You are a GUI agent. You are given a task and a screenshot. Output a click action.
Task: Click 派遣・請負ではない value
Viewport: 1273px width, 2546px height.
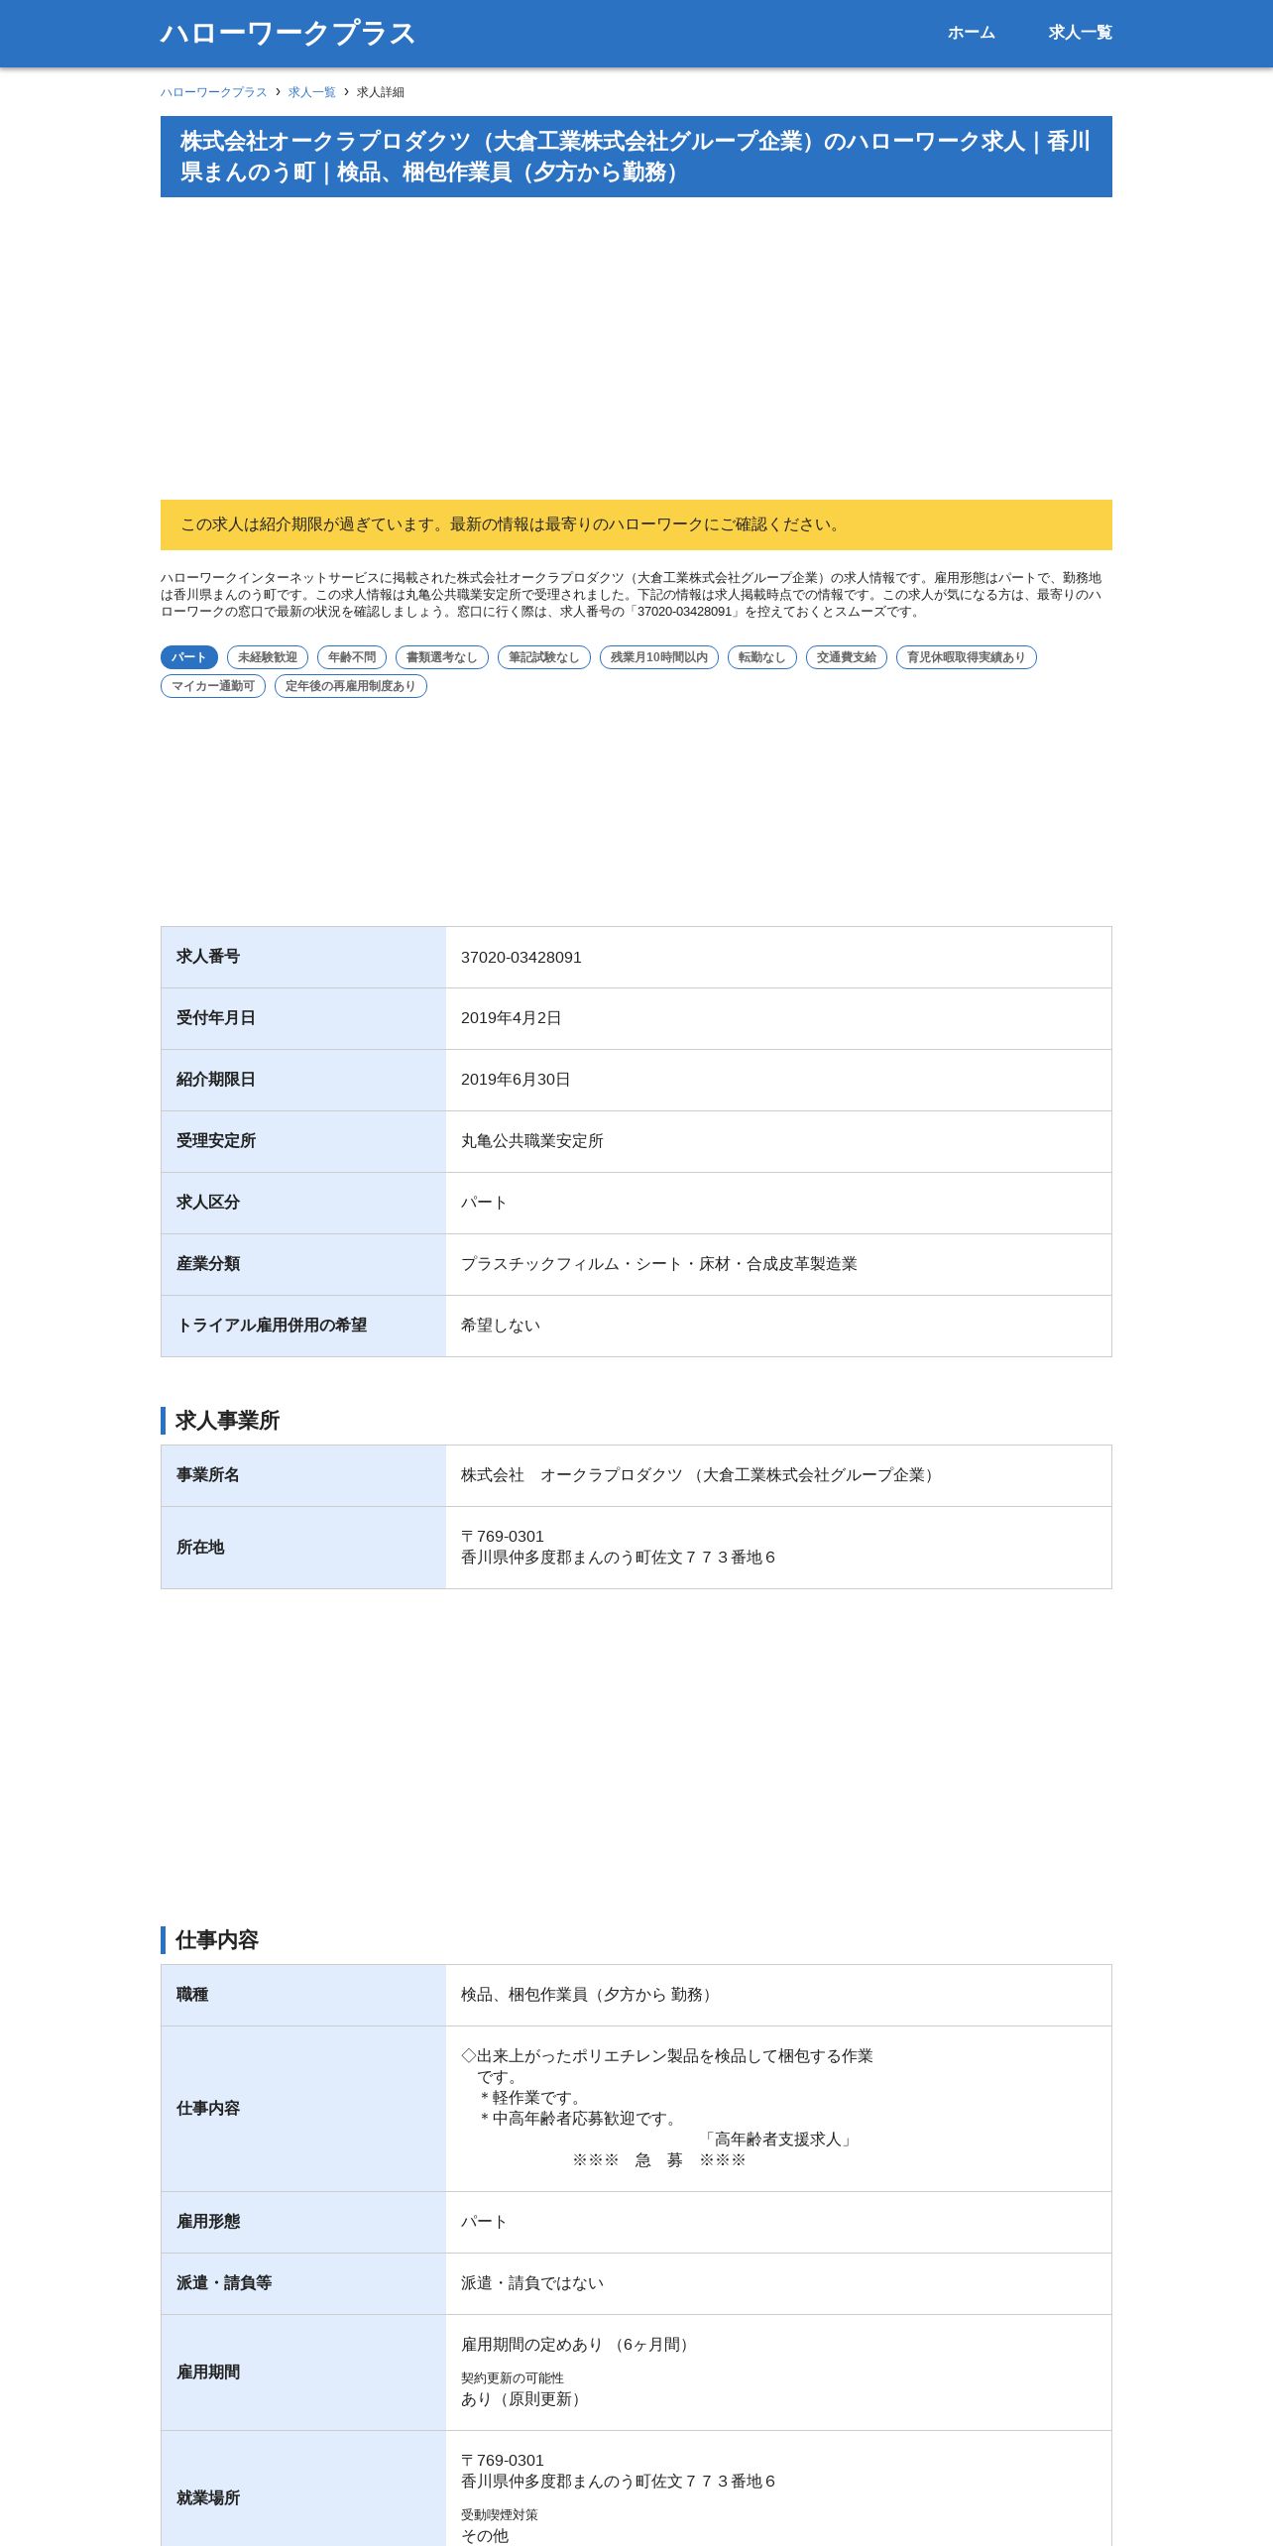tap(532, 2283)
